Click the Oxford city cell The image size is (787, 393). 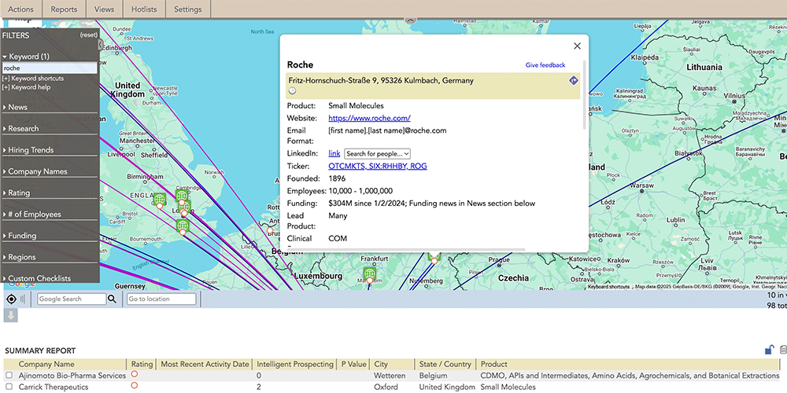point(386,387)
